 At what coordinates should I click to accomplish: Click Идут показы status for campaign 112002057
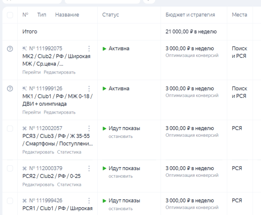tap(124, 128)
